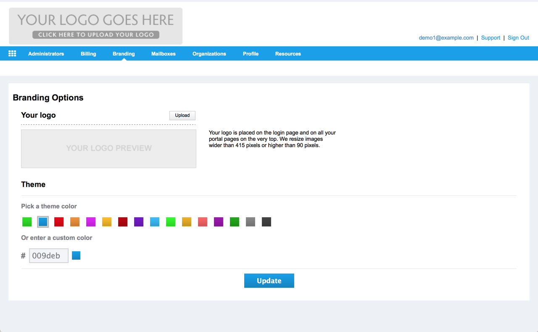
Task: Pick the salmon pink theme color swatch
Action: coord(203,222)
